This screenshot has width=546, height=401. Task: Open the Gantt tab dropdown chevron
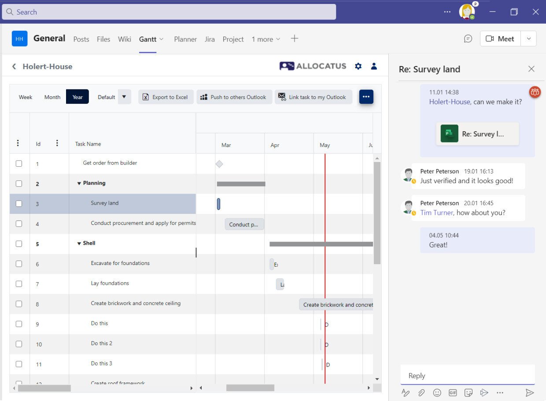pos(162,39)
